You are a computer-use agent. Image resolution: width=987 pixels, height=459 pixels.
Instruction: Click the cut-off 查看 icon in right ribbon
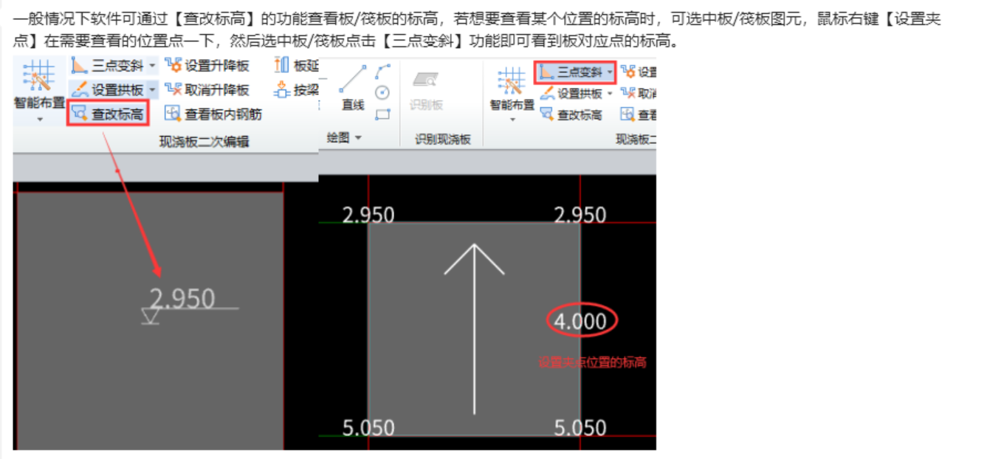(628, 114)
